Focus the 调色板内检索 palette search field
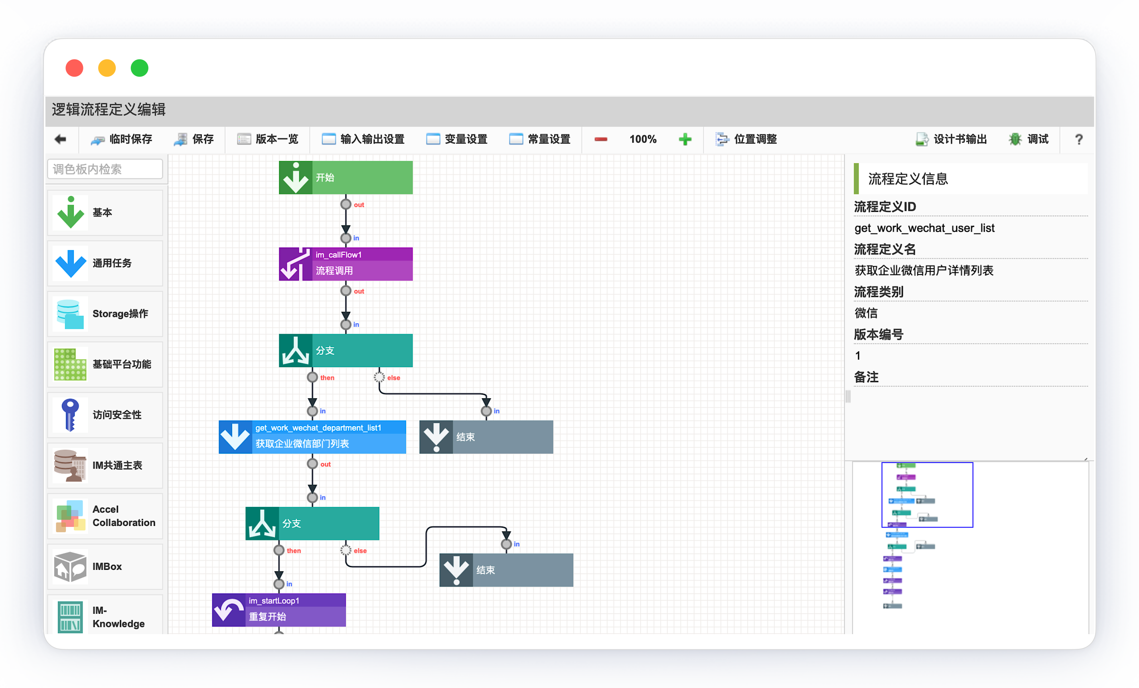The image size is (1139, 688). pyautogui.click(x=105, y=169)
